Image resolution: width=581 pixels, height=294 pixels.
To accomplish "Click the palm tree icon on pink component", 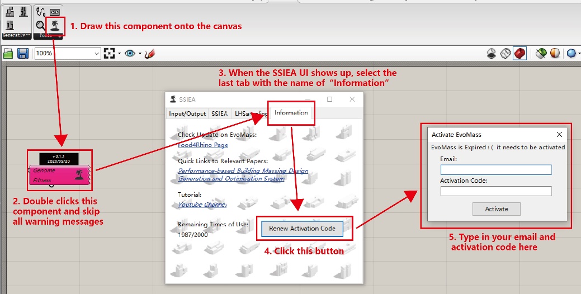I will [79, 174].
